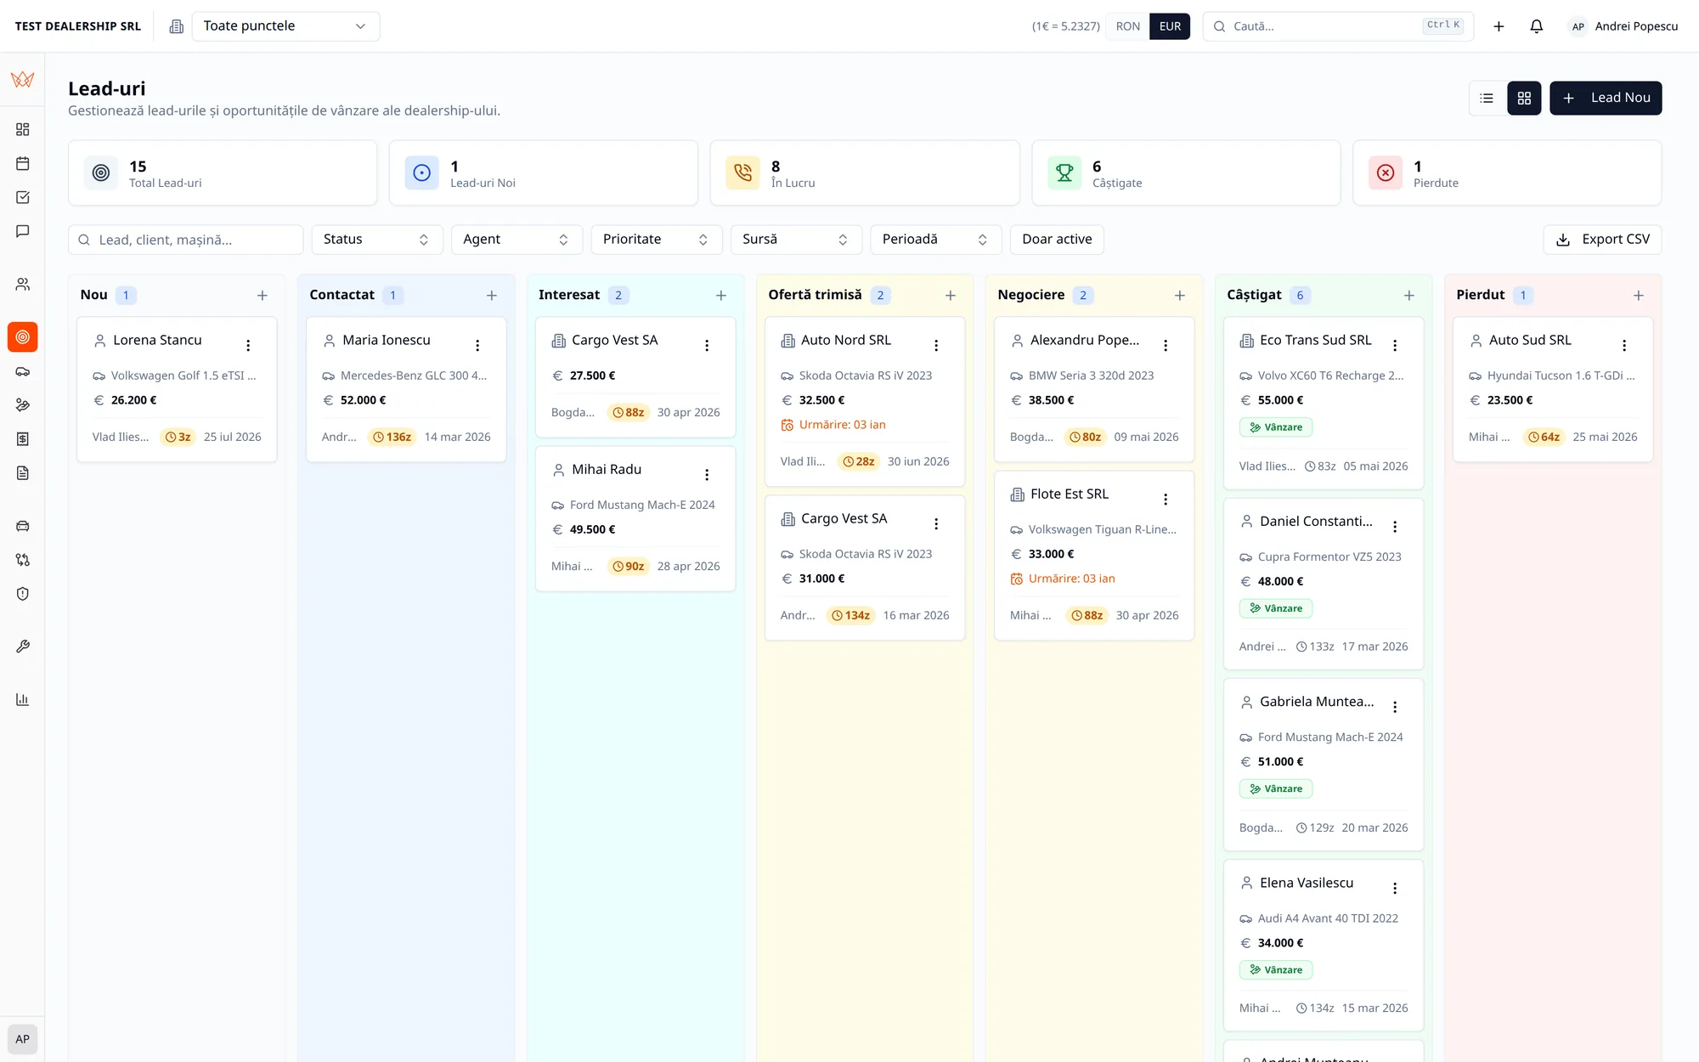Image resolution: width=1699 pixels, height=1062 pixels.
Task: Open the Agent filter dropdown
Action: (x=516, y=240)
